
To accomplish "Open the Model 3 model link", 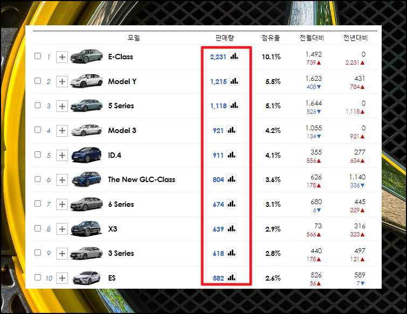I will 122,130.
